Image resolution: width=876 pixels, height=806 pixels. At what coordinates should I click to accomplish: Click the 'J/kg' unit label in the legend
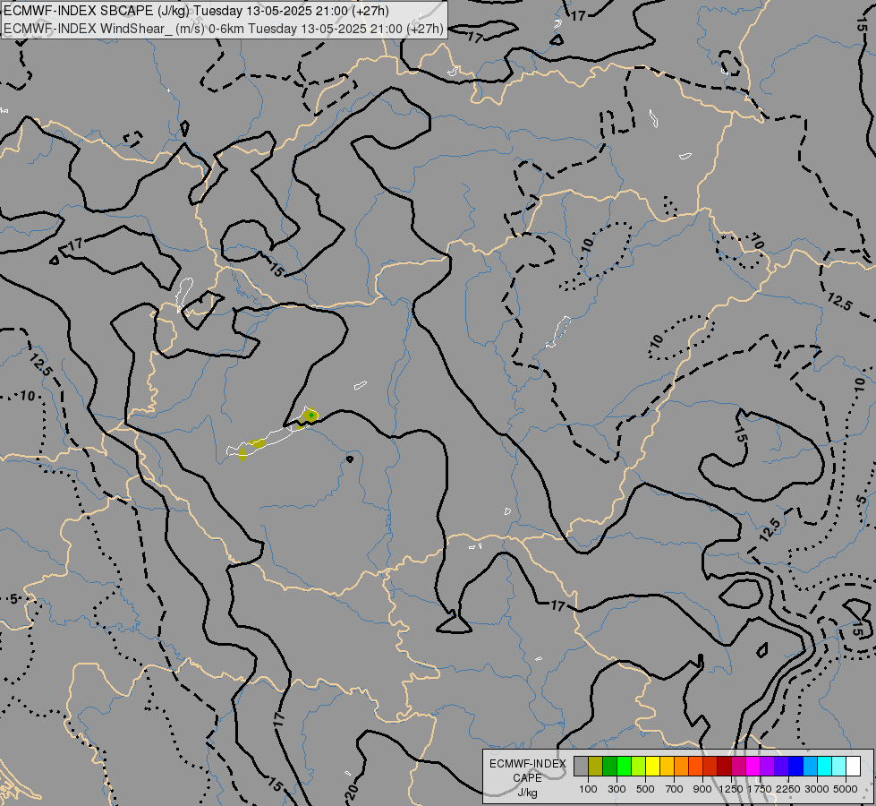527,793
